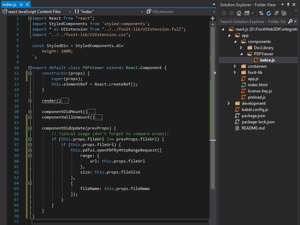Click the Collapse All icon
The image size is (300, 225).
(x=276, y=13)
